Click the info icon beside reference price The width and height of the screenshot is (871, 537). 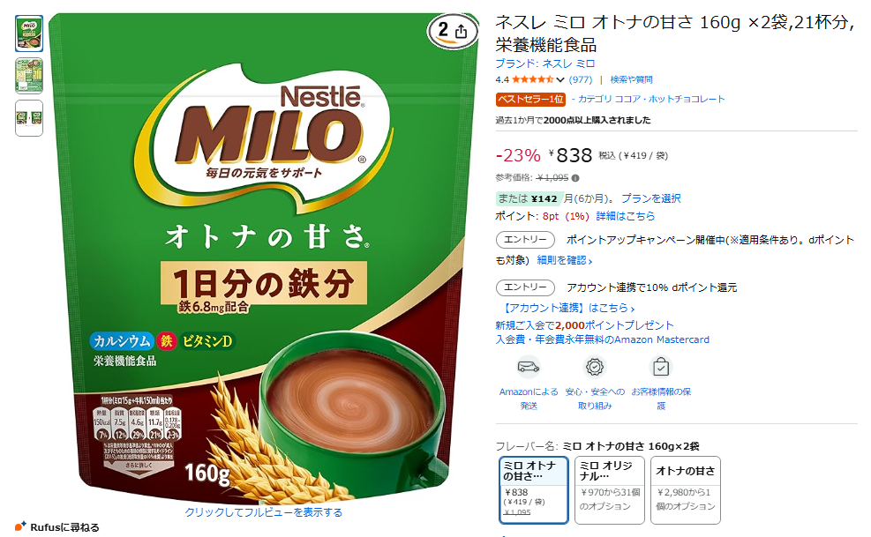point(575,178)
